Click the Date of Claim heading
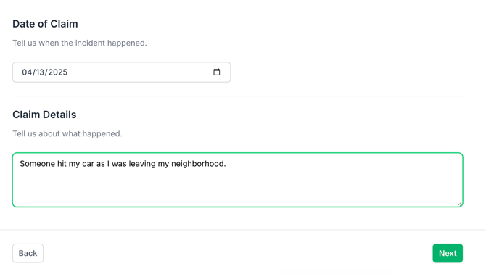The height and width of the screenshot is (274, 486). (x=45, y=24)
